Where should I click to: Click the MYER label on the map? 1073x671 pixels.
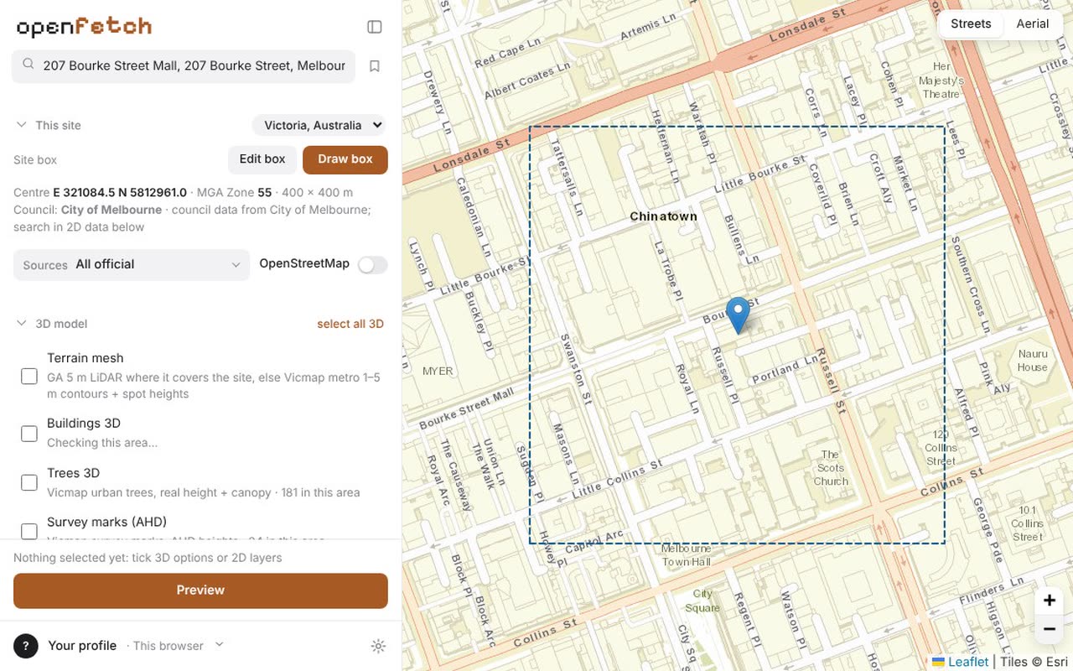[x=438, y=371]
